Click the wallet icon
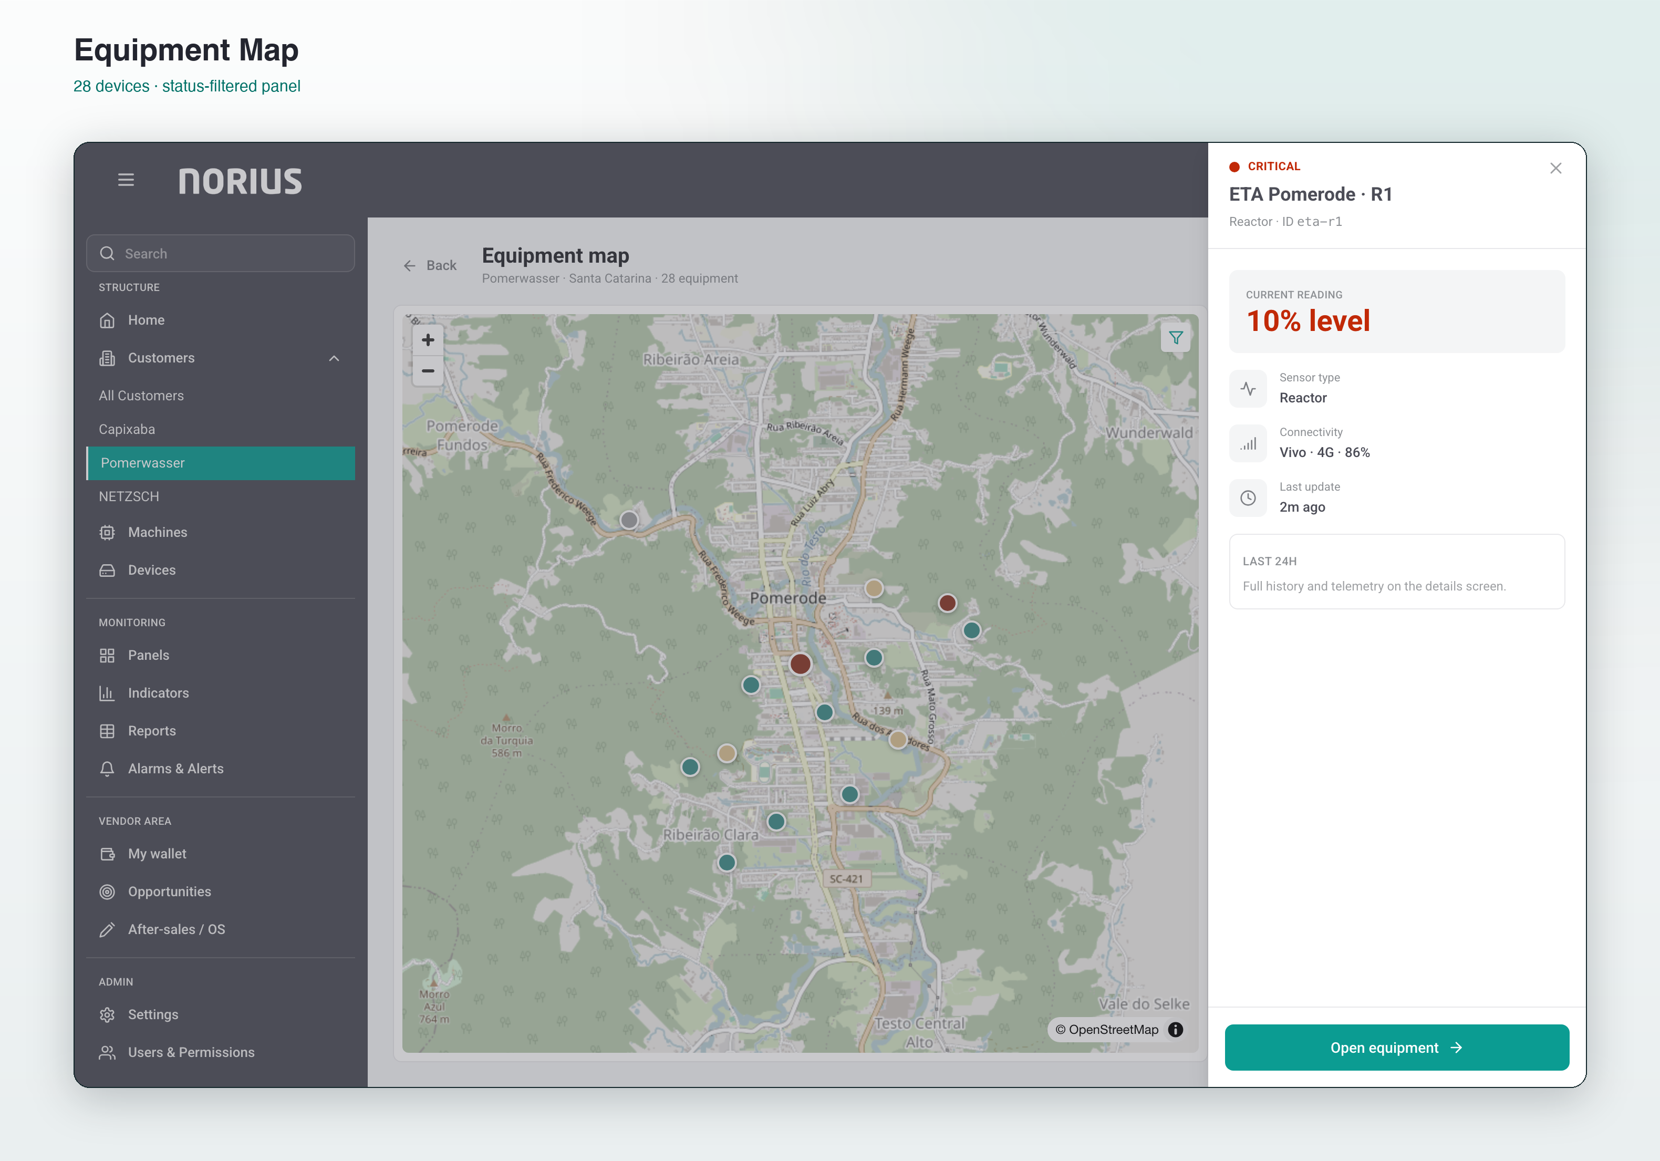This screenshot has width=1660, height=1161. tap(107, 855)
